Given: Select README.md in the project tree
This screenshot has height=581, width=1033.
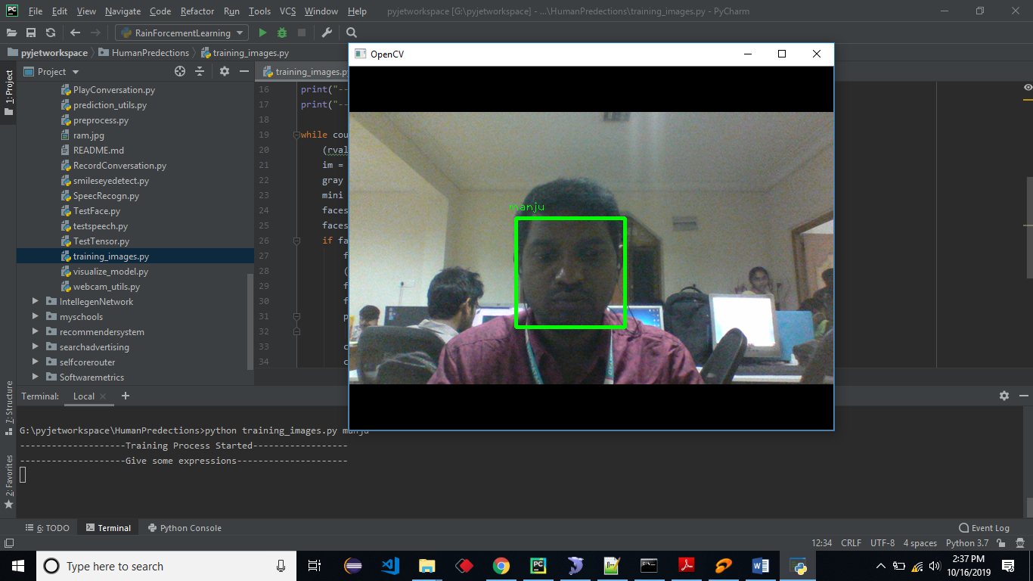Looking at the screenshot, I should click(x=98, y=150).
